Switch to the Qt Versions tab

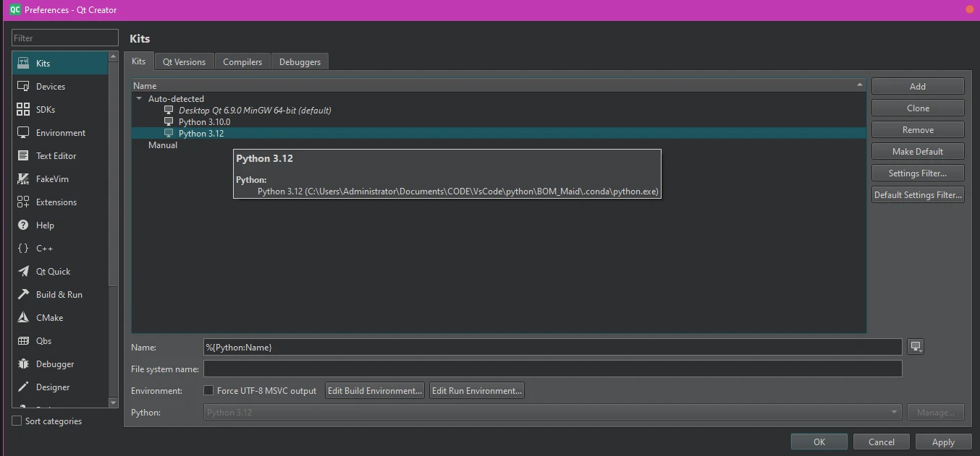[x=184, y=62]
